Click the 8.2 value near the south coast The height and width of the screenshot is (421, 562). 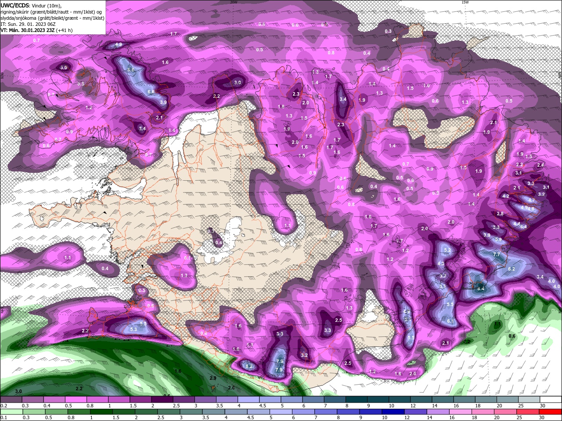[x=249, y=366]
